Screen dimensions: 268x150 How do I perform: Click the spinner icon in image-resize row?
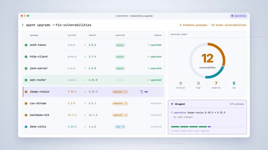tap(141, 92)
